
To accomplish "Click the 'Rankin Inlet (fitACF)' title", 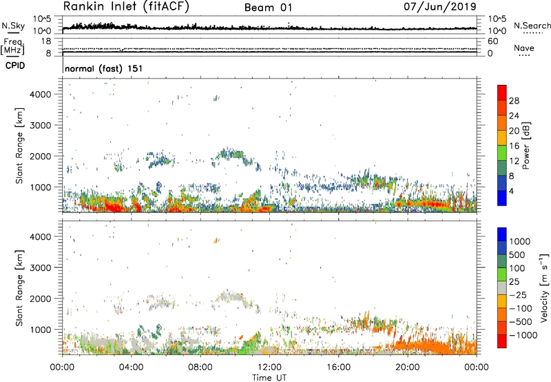I will pyautogui.click(x=126, y=6).
